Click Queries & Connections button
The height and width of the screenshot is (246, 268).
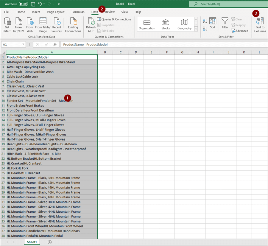click(114, 19)
